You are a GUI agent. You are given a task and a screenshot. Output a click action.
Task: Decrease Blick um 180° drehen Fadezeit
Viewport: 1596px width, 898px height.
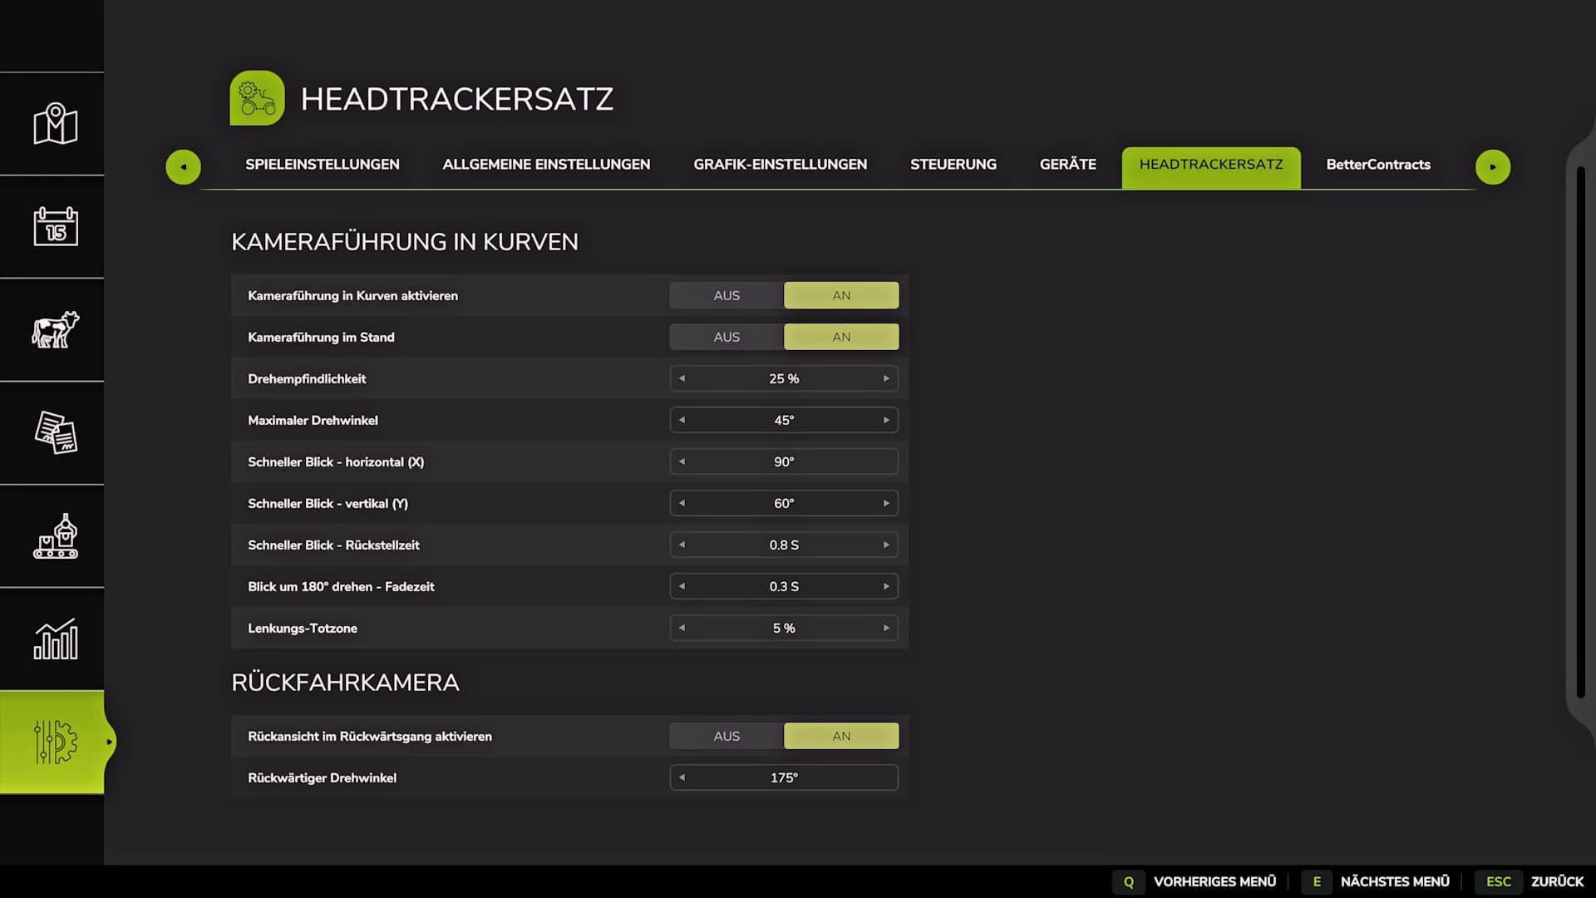[682, 586]
